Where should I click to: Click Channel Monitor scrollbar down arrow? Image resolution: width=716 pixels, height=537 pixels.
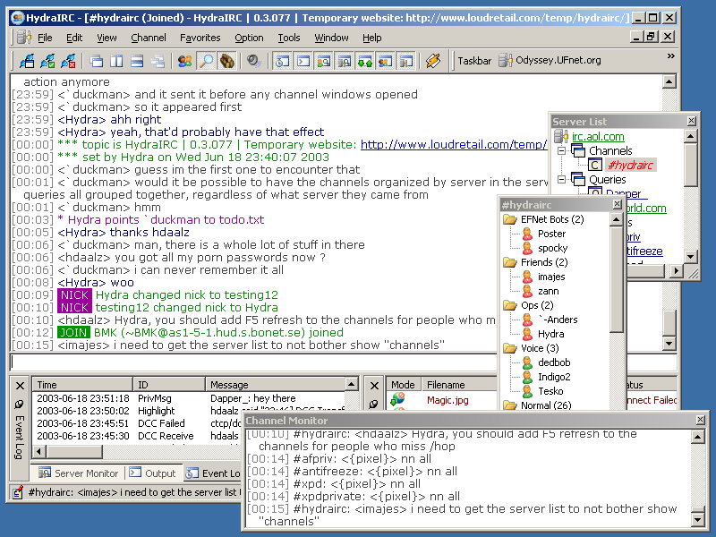[698, 519]
